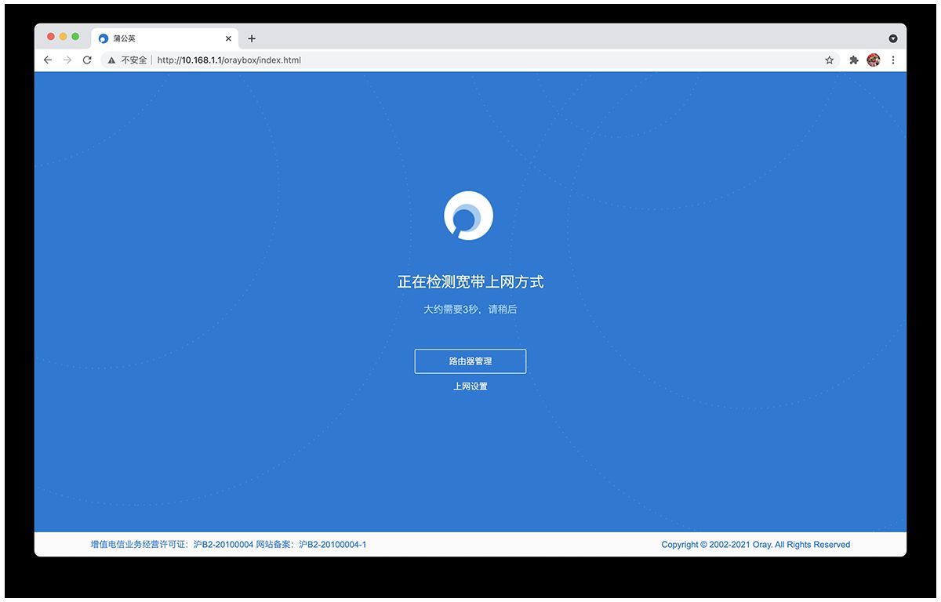This screenshot has height=602, width=941.
Task: Close the 蒲公英 tab
Action: tap(229, 38)
